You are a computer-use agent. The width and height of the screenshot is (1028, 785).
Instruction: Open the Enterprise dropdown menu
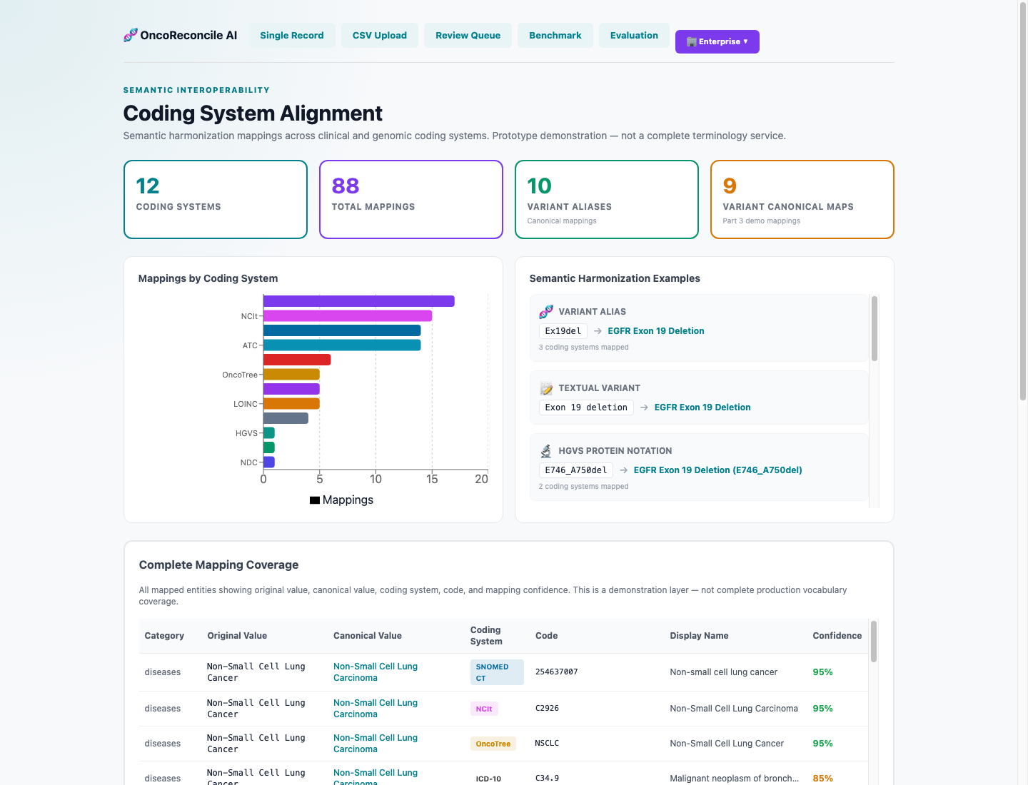point(717,41)
